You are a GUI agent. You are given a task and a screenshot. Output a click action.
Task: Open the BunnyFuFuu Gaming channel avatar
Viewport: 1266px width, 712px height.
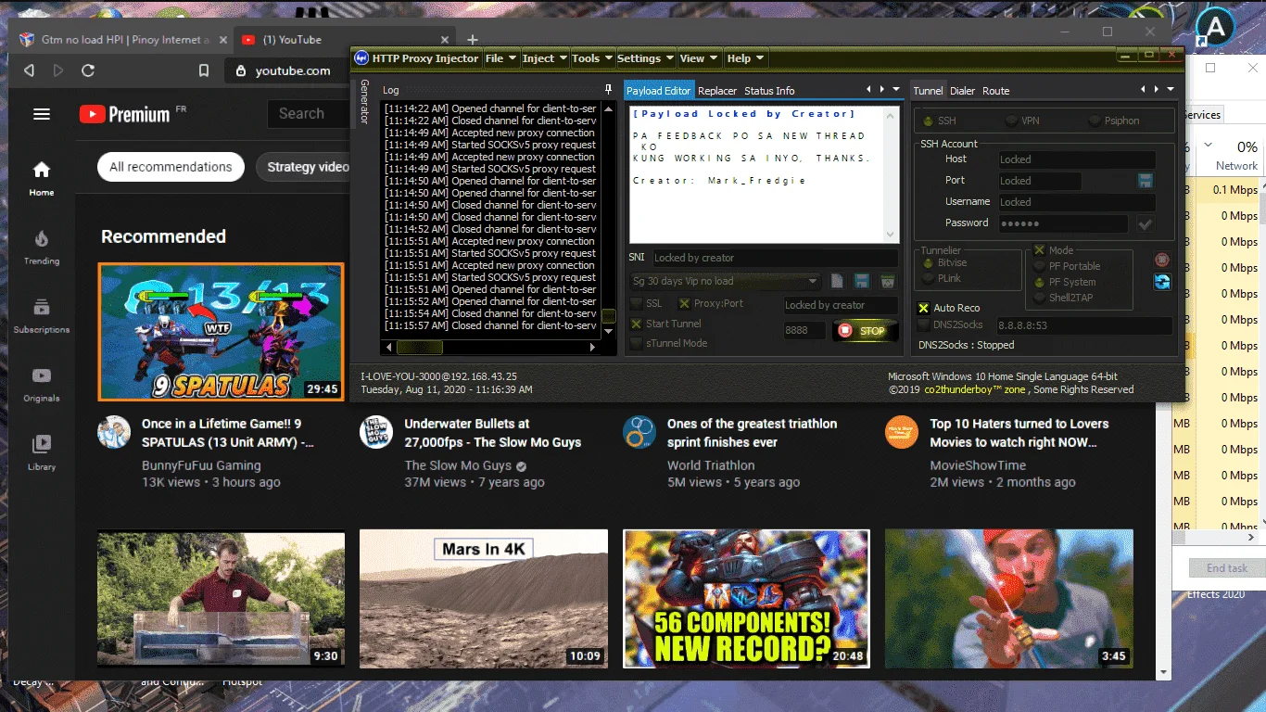point(114,432)
